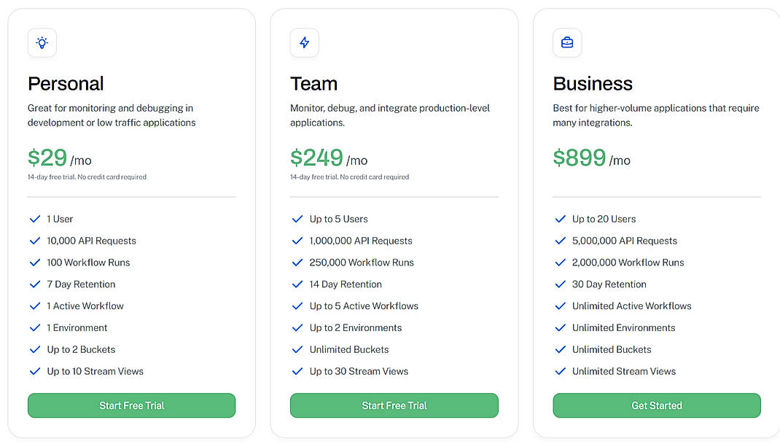Click the briefcase icon on the Business plan
The image size is (780, 447).
[x=567, y=42]
